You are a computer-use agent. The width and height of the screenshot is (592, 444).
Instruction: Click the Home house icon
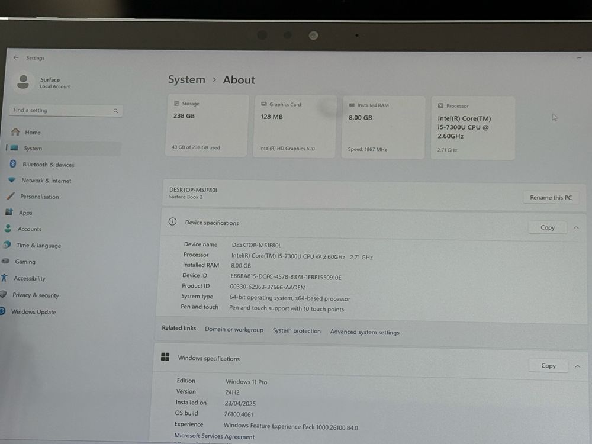coord(15,132)
